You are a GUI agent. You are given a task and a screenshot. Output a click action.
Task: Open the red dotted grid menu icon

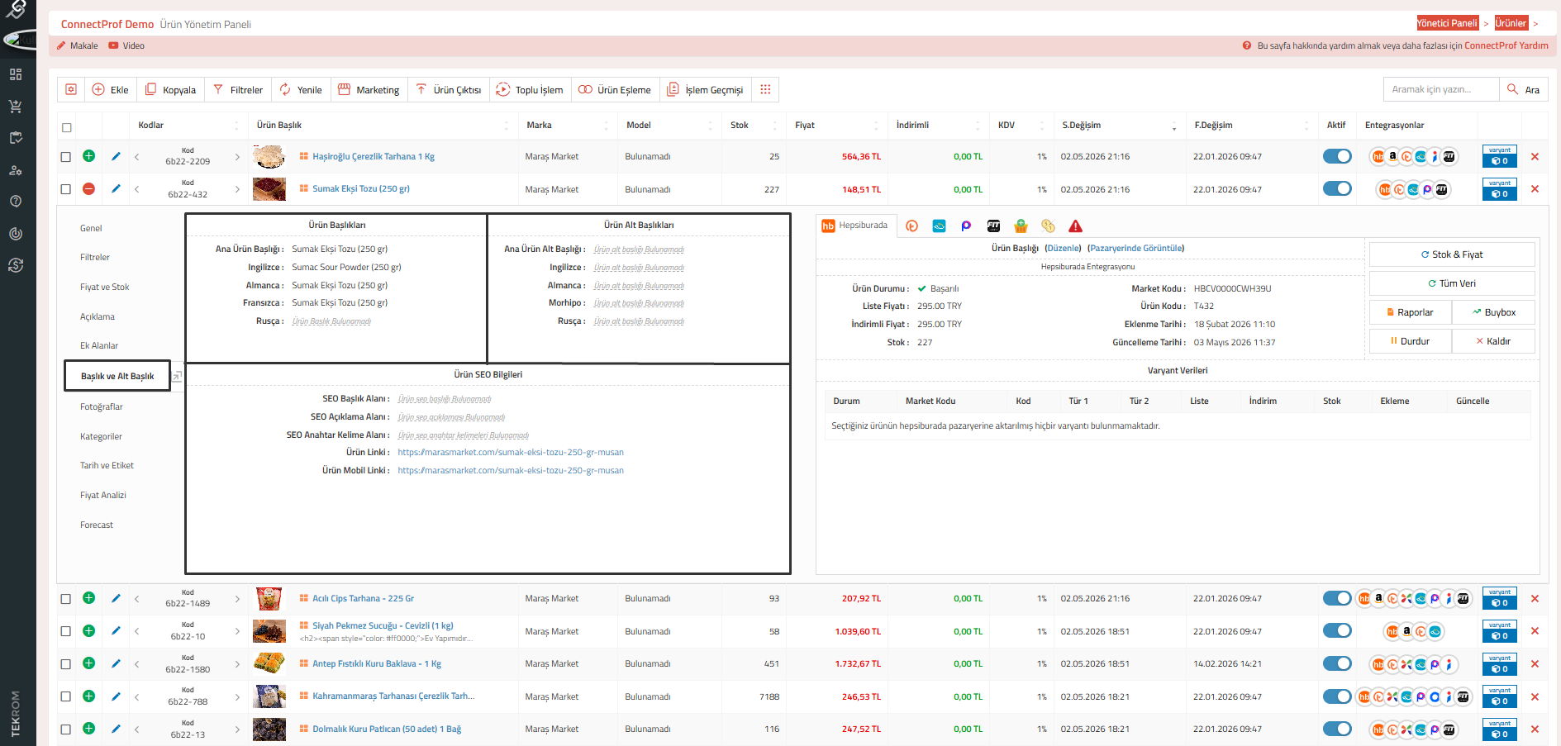[765, 89]
